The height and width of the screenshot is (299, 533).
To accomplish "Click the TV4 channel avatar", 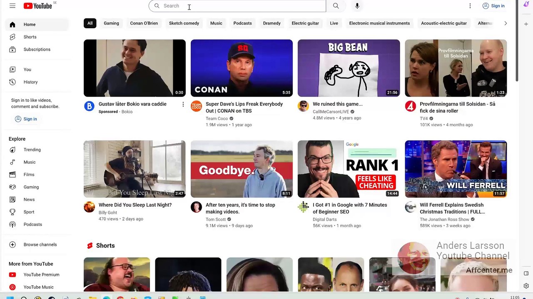I will [411, 106].
